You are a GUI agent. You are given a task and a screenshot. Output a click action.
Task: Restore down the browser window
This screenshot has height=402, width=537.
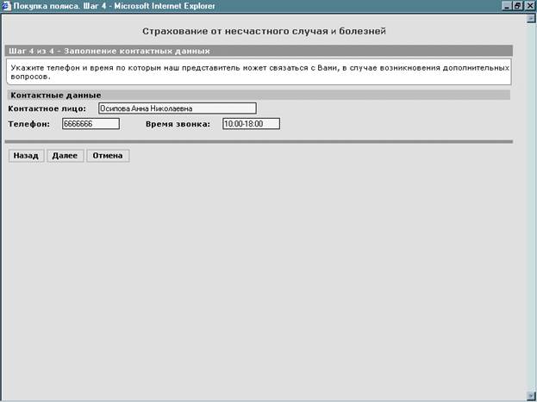coord(518,6)
